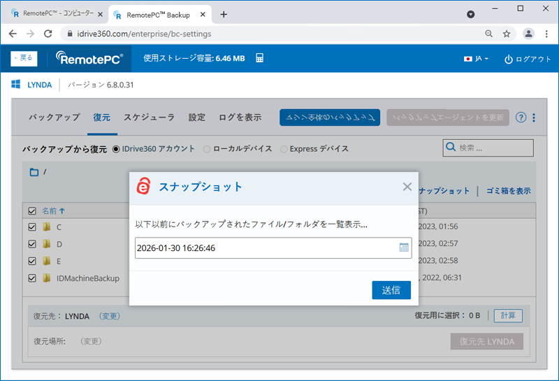Open a new browser tab
Image resolution: width=559 pixels, height=381 pixels.
coord(224,14)
